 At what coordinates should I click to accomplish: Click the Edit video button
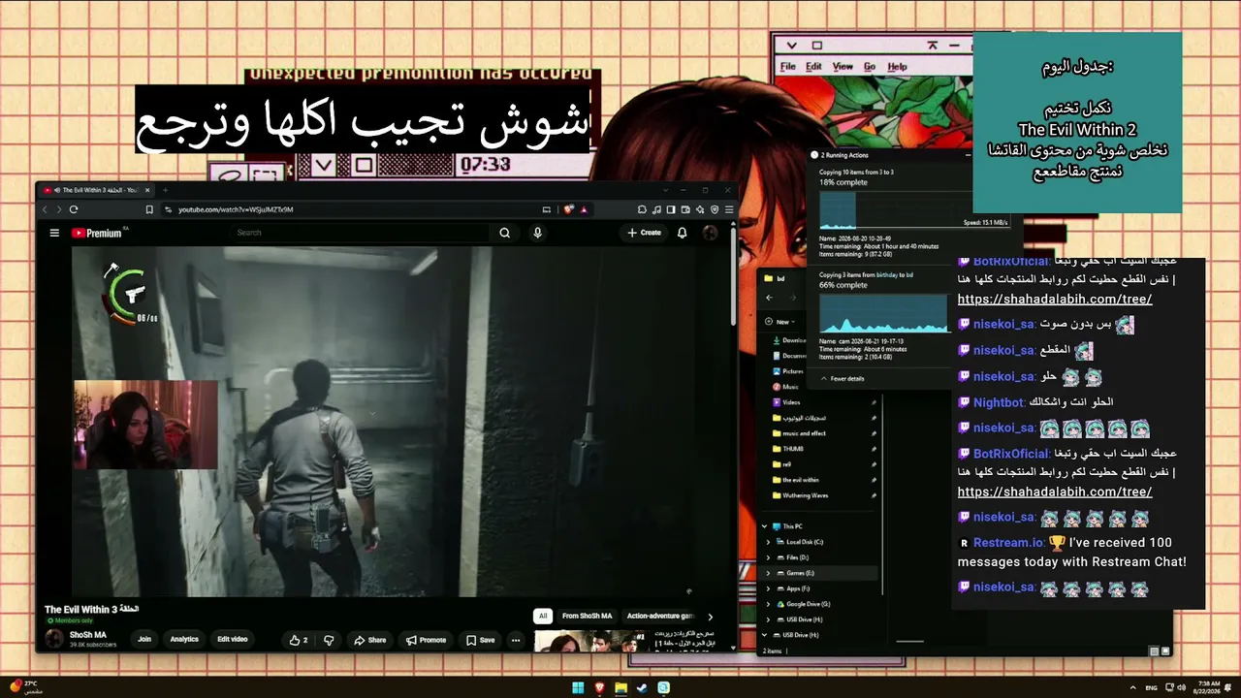tap(233, 640)
